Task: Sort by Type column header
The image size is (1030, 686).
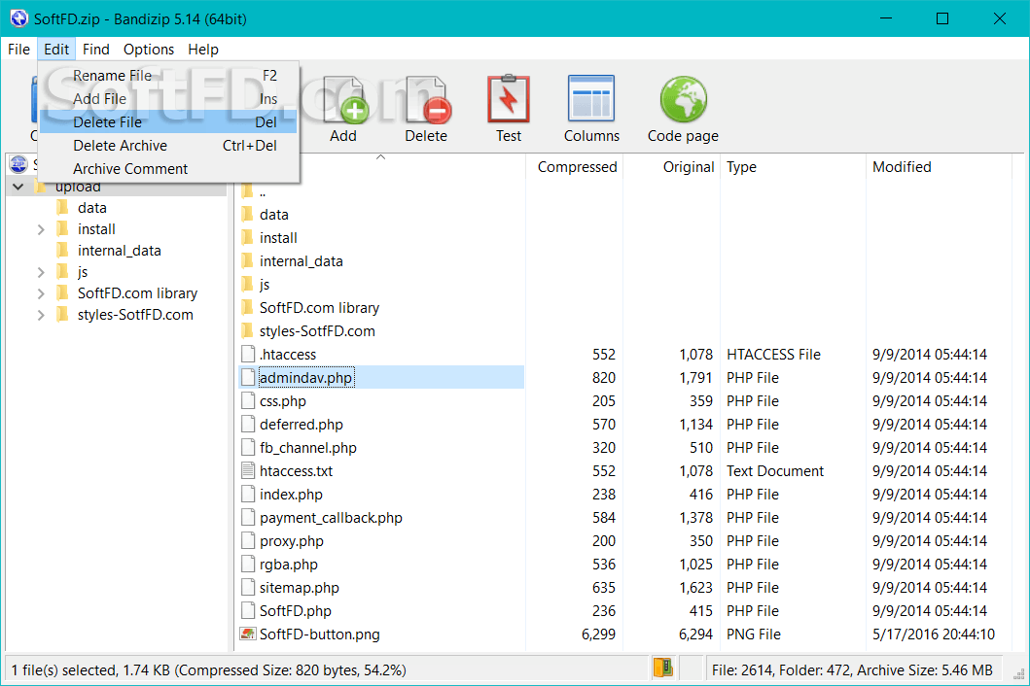Action: [793, 167]
